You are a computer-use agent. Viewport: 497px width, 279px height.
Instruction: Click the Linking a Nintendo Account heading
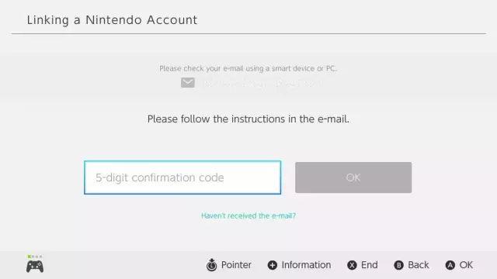coord(112,20)
